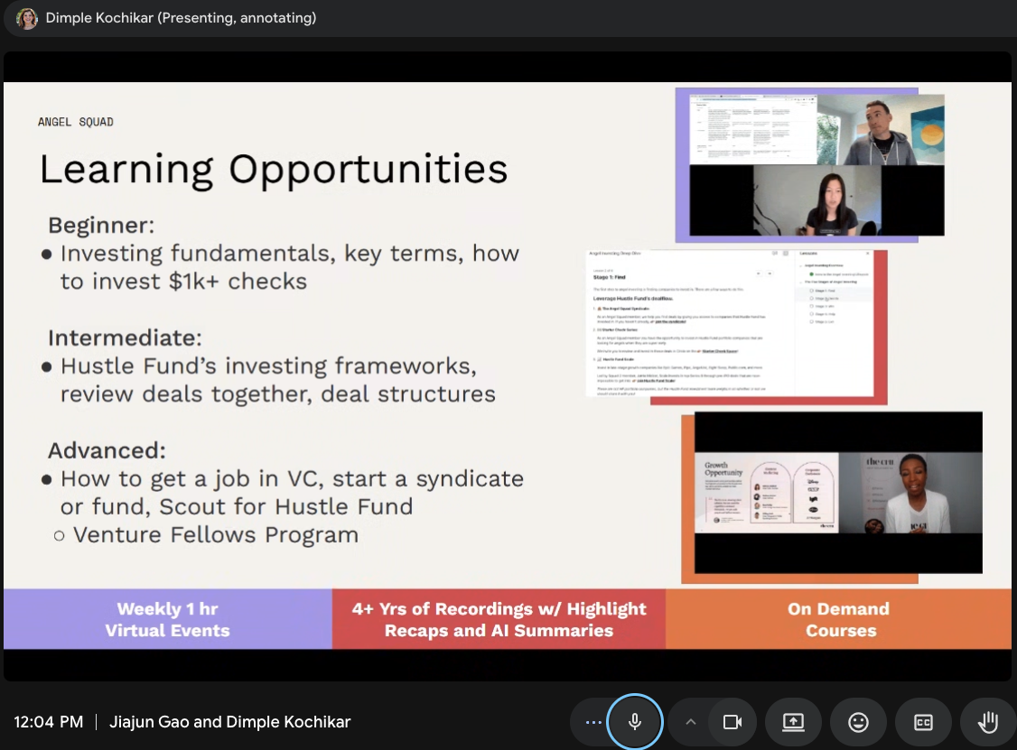Collapse the five stages curriculum section
1017x750 pixels.
tap(800, 282)
